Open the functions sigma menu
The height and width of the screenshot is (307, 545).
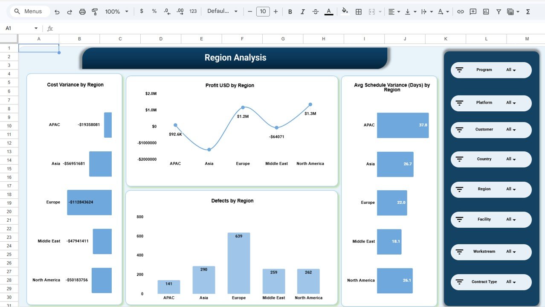527,12
